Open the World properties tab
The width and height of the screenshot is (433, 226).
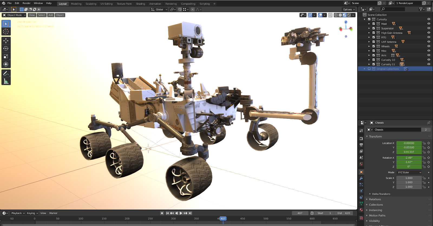(361, 164)
